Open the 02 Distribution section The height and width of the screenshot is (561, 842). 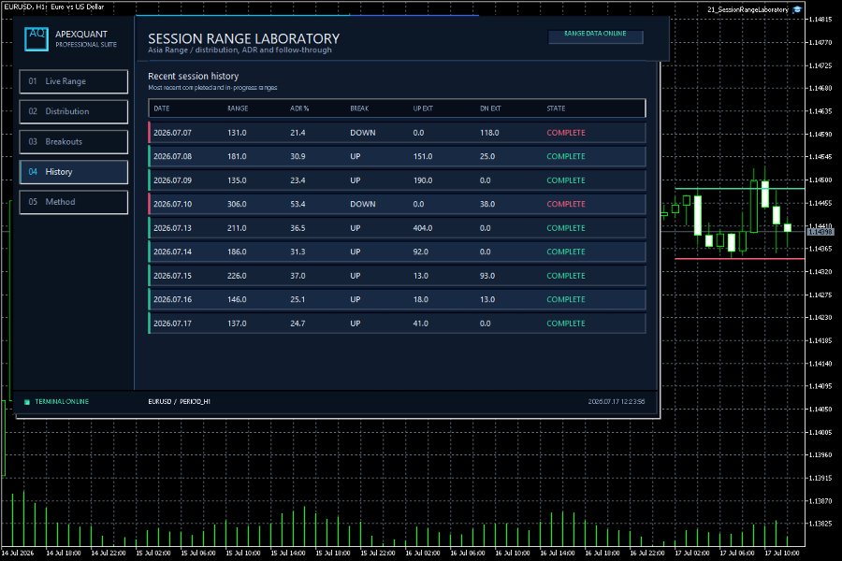coord(74,111)
